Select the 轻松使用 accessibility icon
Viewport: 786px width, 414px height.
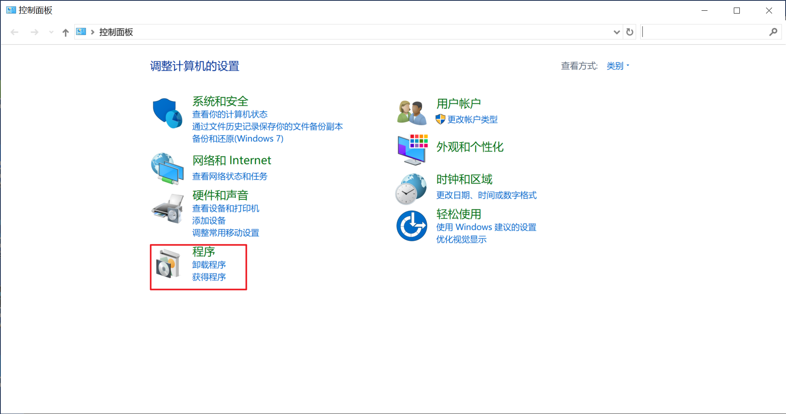pos(411,225)
